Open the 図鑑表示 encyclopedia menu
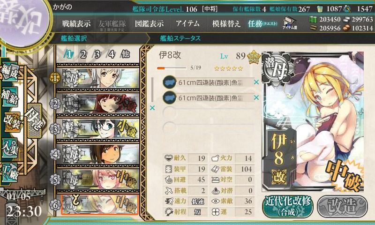 pos(149,23)
